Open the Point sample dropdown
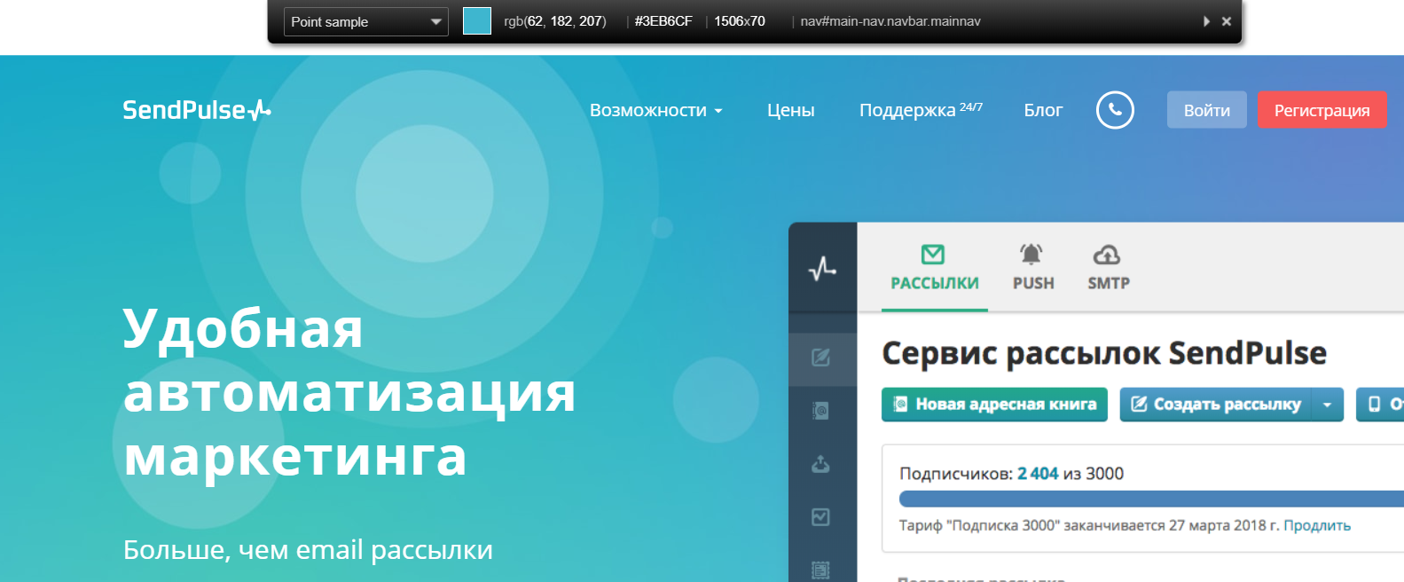The image size is (1404, 582). click(x=365, y=21)
